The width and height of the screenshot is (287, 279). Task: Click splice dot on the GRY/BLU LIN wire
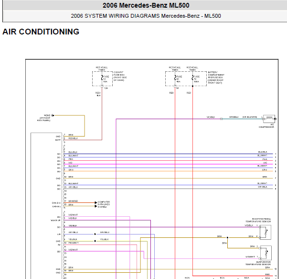click(95, 234)
